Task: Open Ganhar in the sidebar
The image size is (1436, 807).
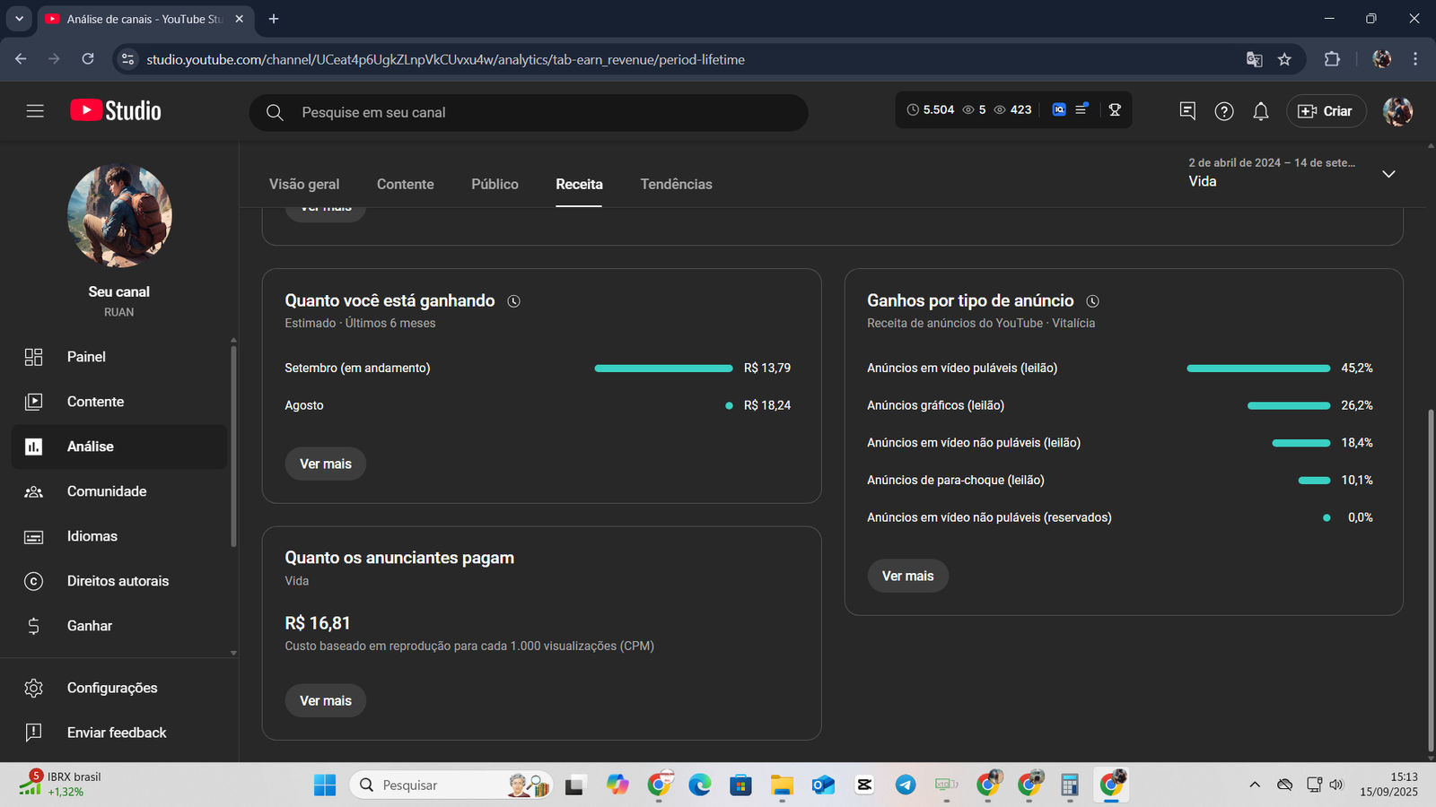Action: coord(119,626)
